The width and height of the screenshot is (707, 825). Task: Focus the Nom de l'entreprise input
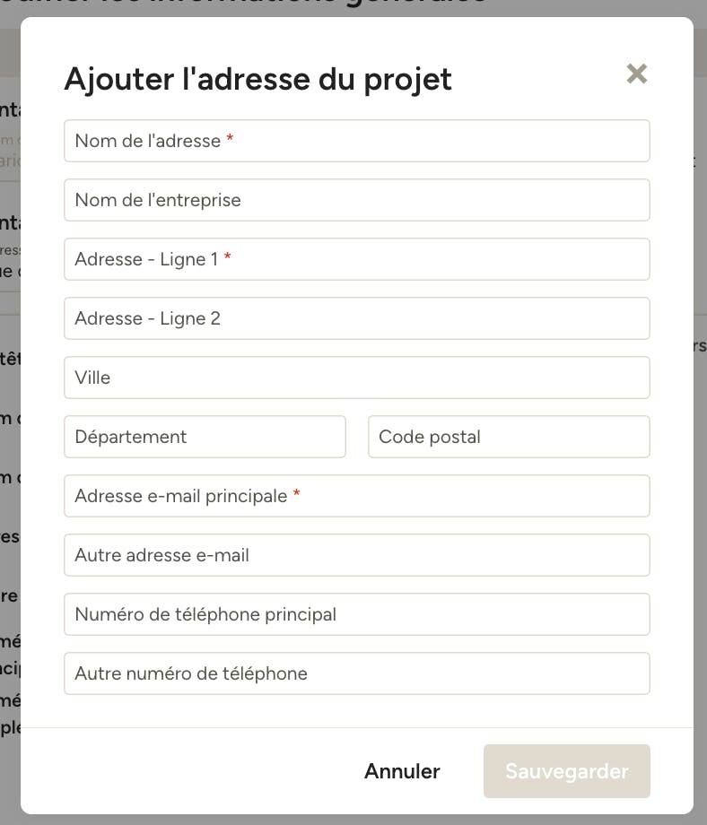357,200
